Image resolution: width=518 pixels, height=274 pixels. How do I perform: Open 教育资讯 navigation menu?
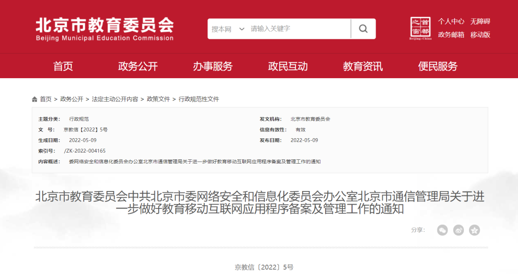point(363,66)
